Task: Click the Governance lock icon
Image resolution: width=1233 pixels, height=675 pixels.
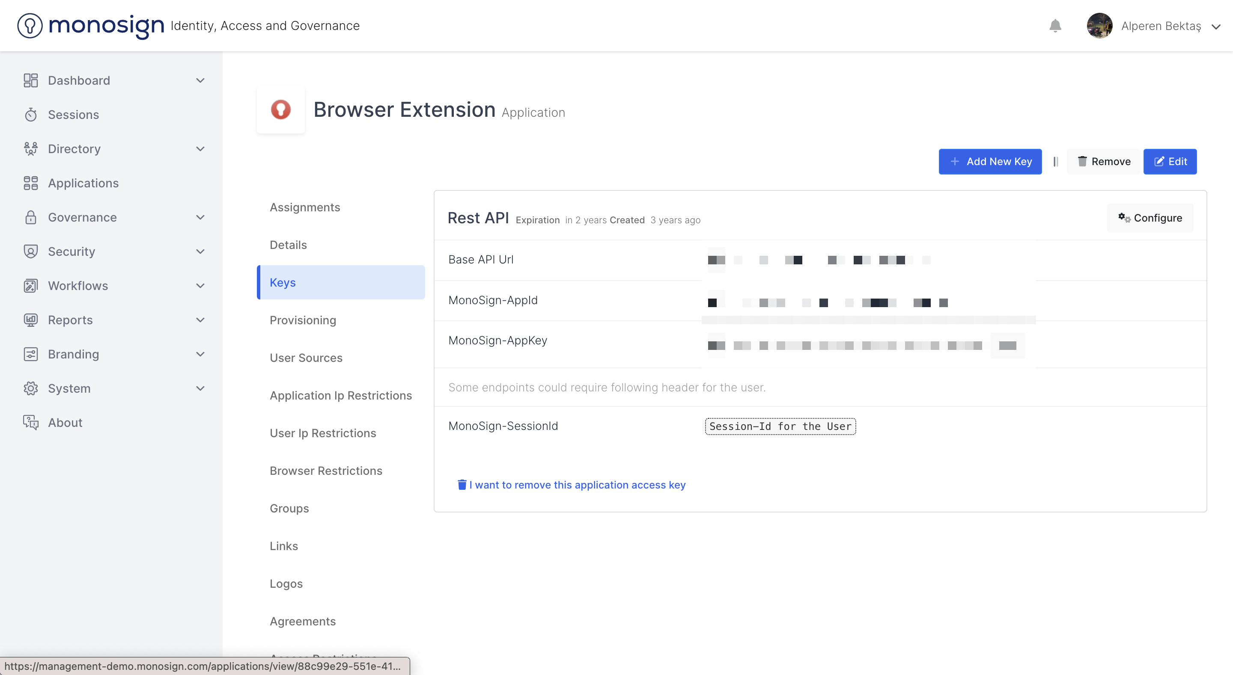Action: click(x=31, y=217)
